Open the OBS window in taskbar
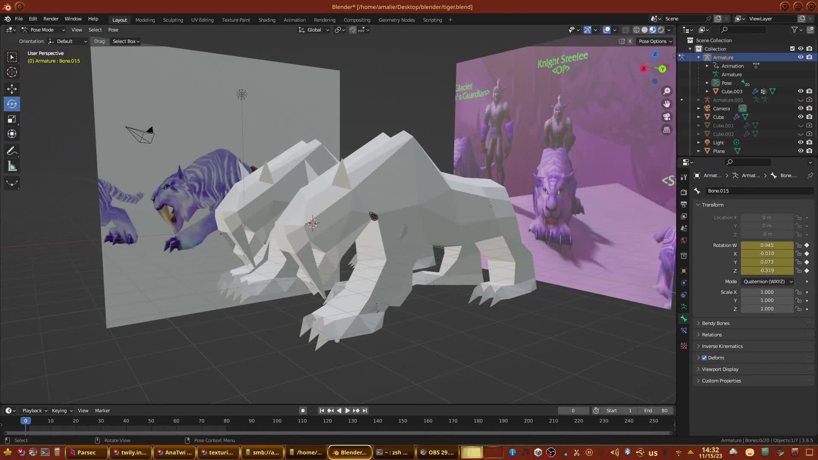 click(x=437, y=452)
